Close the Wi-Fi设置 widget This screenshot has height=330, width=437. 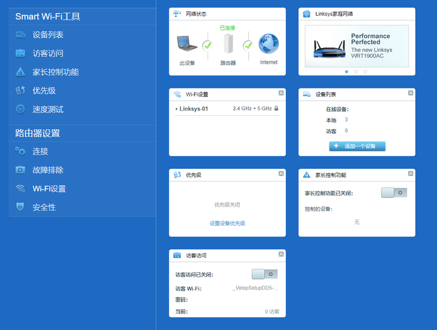tap(281, 93)
